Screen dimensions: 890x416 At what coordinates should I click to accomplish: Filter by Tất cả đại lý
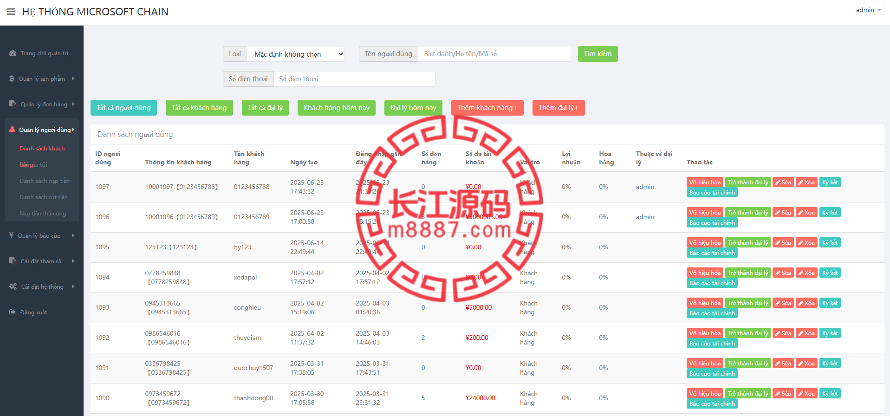265,108
